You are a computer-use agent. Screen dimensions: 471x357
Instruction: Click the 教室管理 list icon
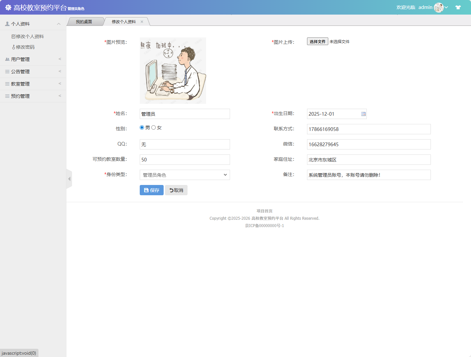coord(7,84)
